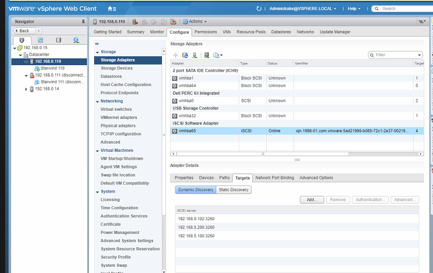433x273 pixels.
Task: Click in the Filter input field
Action: pos(395,55)
